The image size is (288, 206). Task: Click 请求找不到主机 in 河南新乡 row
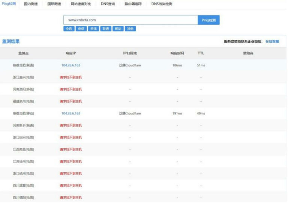point(71,125)
